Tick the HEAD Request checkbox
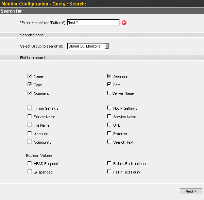Image resolution: width=204 pixels, height=200 pixels. [x=30, y=163]
